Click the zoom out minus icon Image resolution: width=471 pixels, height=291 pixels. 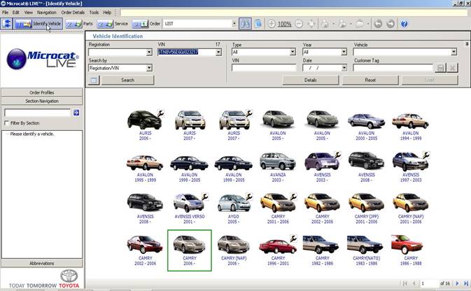[x=299, y=24]
